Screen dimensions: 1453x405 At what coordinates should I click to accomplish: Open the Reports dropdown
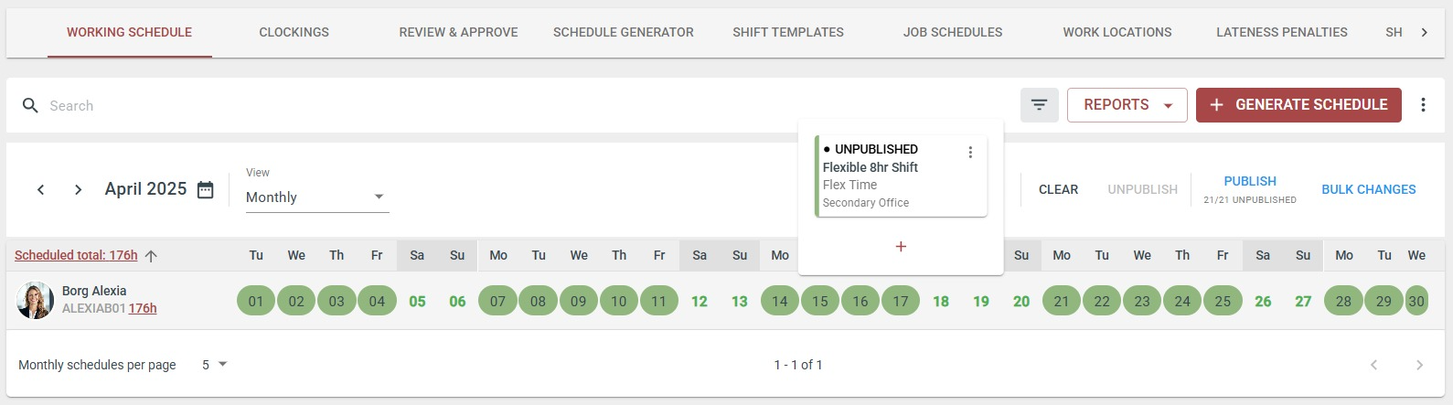point(1127,105)
